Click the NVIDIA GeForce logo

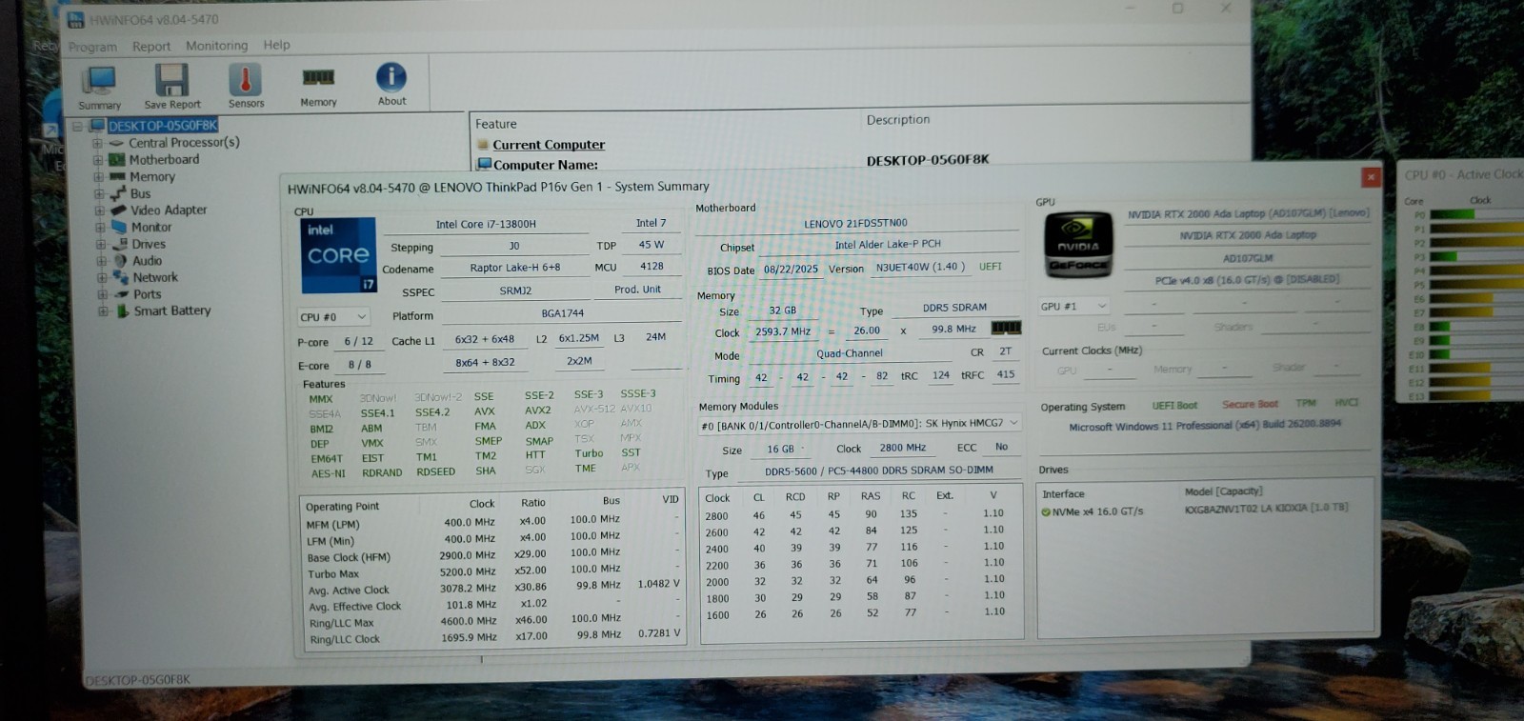(x=1078, y=245)
